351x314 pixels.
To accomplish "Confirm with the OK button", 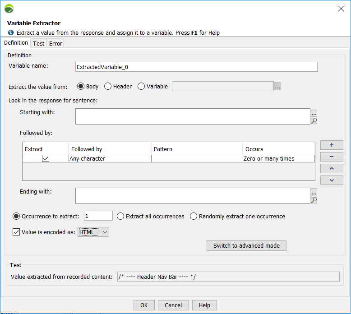I will (144, 305).
